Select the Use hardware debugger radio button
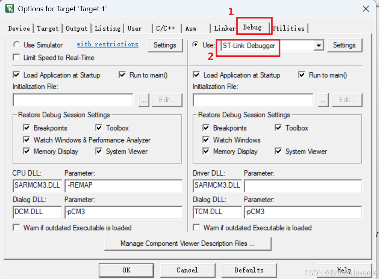Image resolution: width=379 pixels, height=279 pixels. [196, 44]
